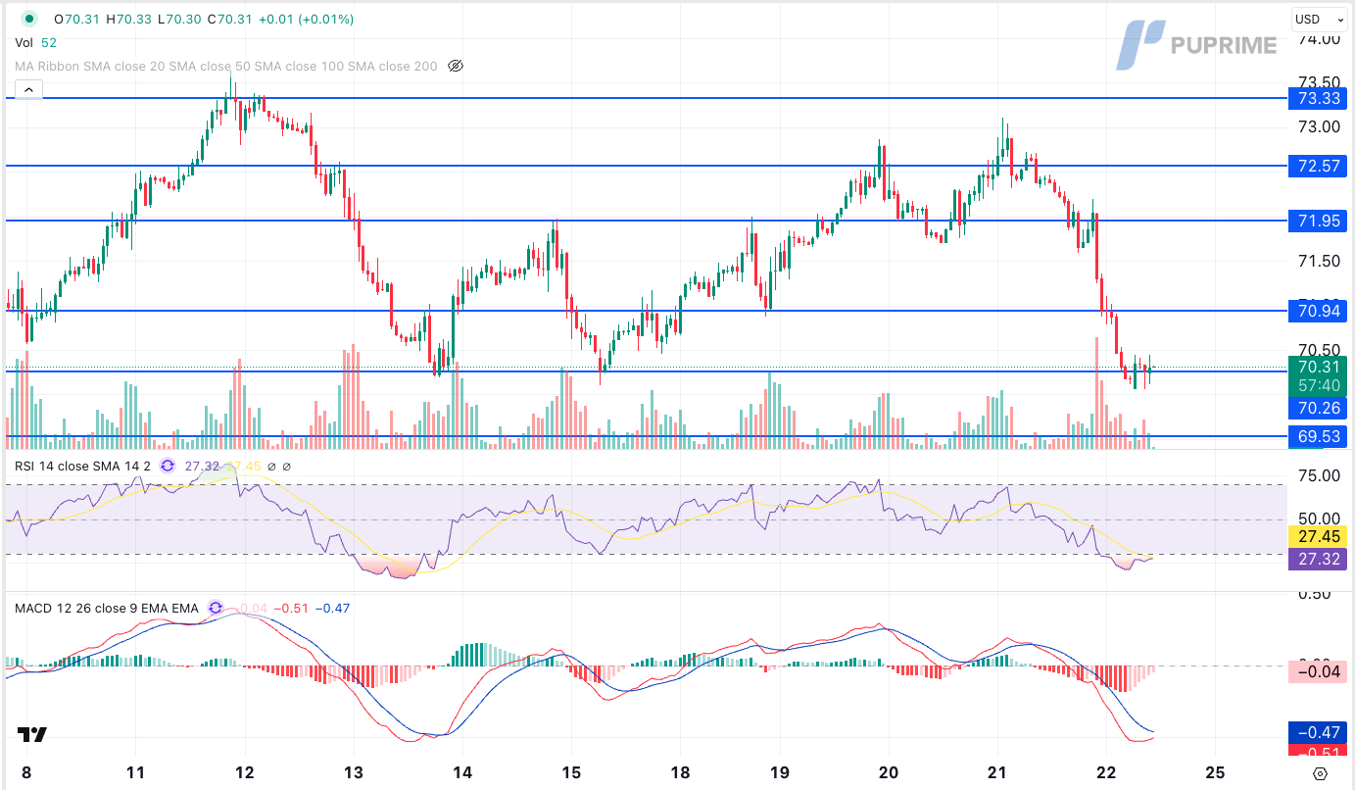Click date label 25 on the time axis
Screen dimensions: 1355x790
1216,771
